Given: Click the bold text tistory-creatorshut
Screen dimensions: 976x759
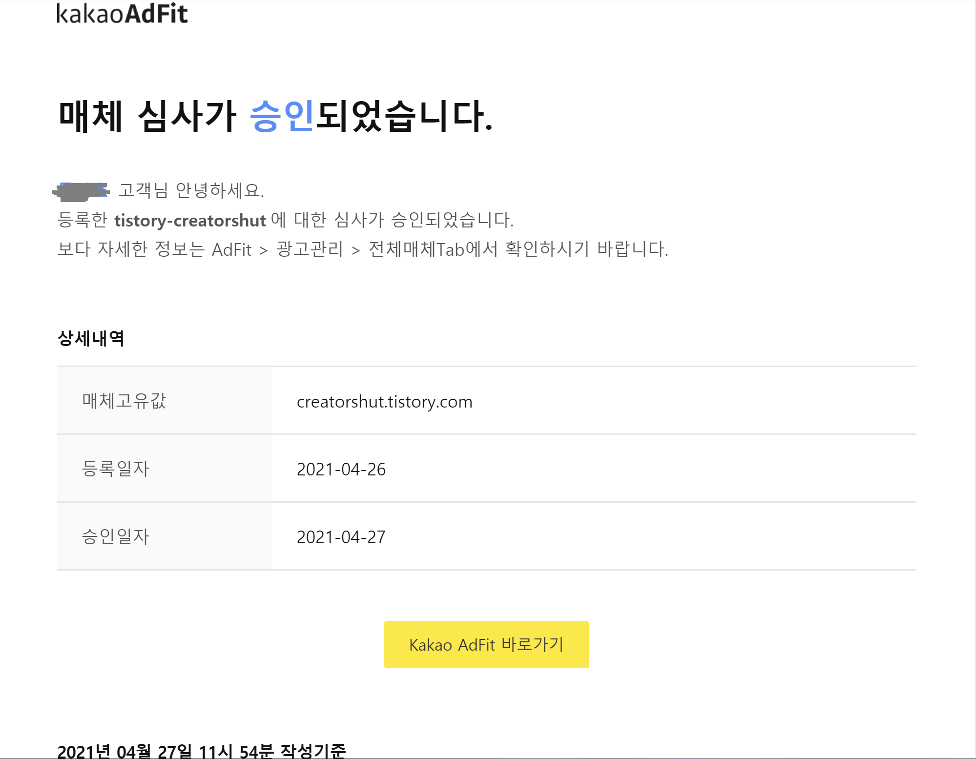Looking at the screenshot, I should pyautogui.click(x=190, y=221).
